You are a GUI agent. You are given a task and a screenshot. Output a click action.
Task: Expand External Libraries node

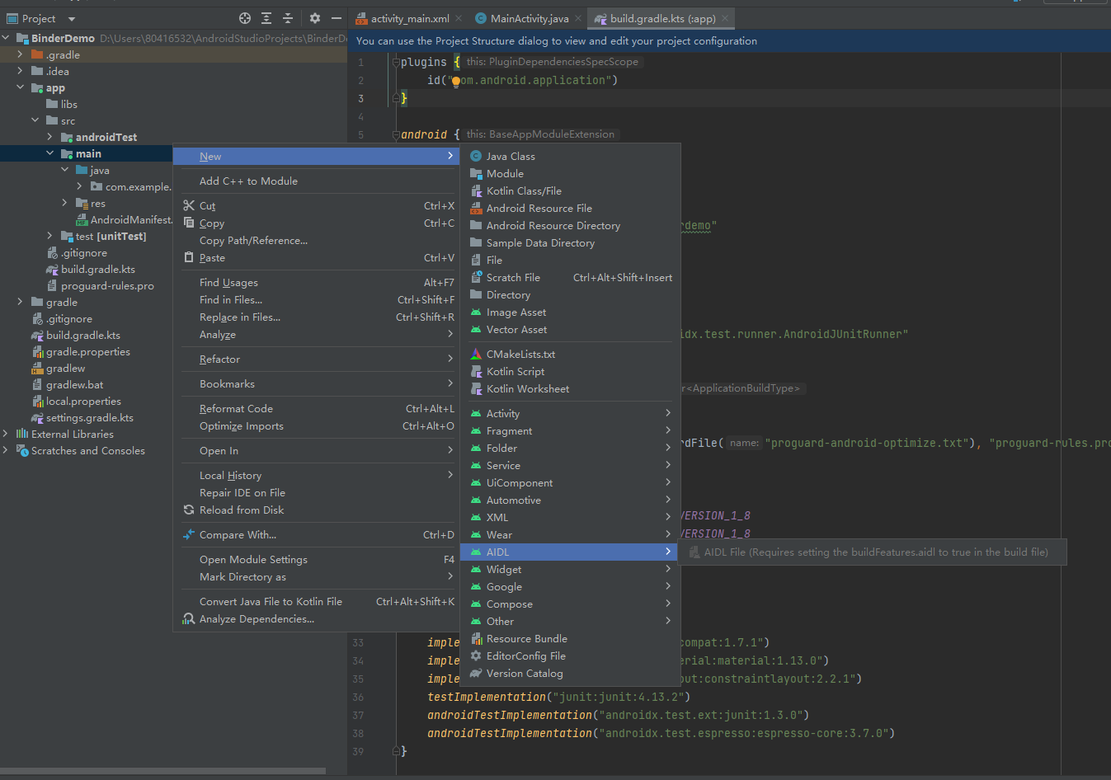pyautogui.click(x=6, y=434)
